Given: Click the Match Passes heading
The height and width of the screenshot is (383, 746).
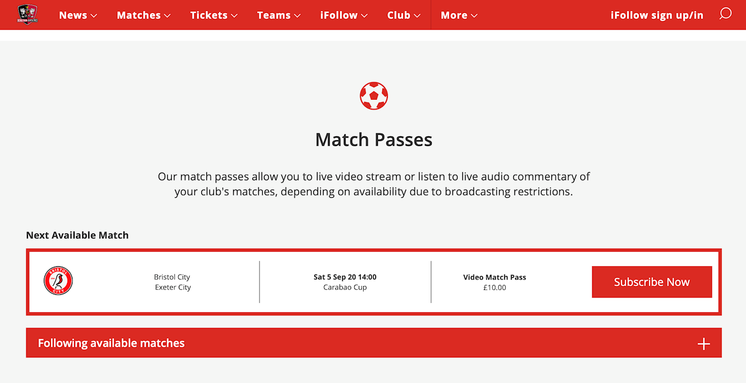Looking at the screenshot, I should point(374,140).
